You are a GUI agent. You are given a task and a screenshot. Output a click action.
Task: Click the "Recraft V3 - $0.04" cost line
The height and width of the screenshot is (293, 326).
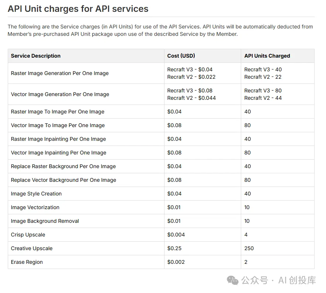click(x=190, y=69)
